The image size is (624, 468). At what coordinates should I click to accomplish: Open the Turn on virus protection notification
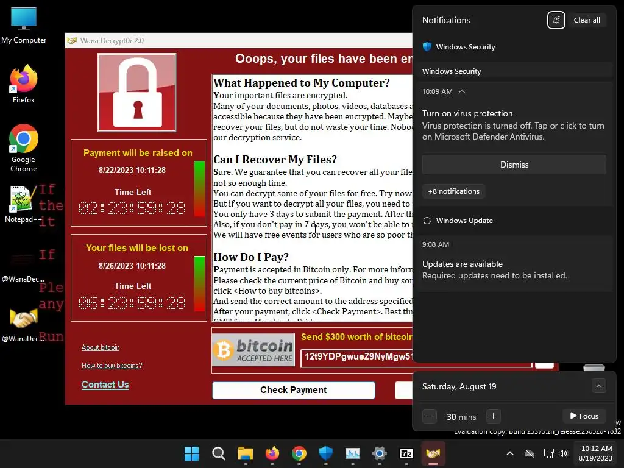point(513,124)
